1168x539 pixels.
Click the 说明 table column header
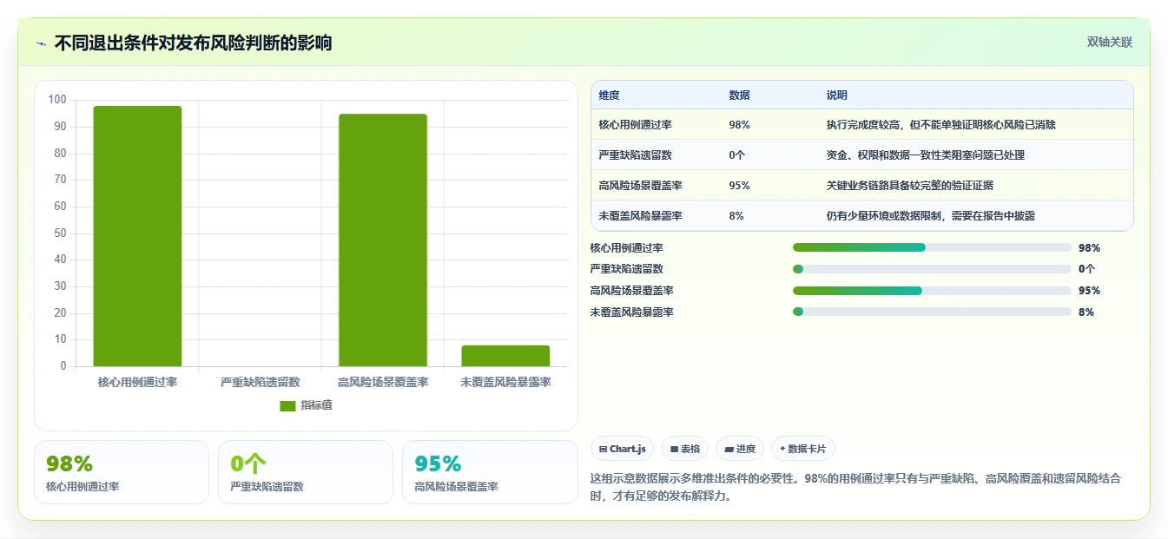click(836, 95)
